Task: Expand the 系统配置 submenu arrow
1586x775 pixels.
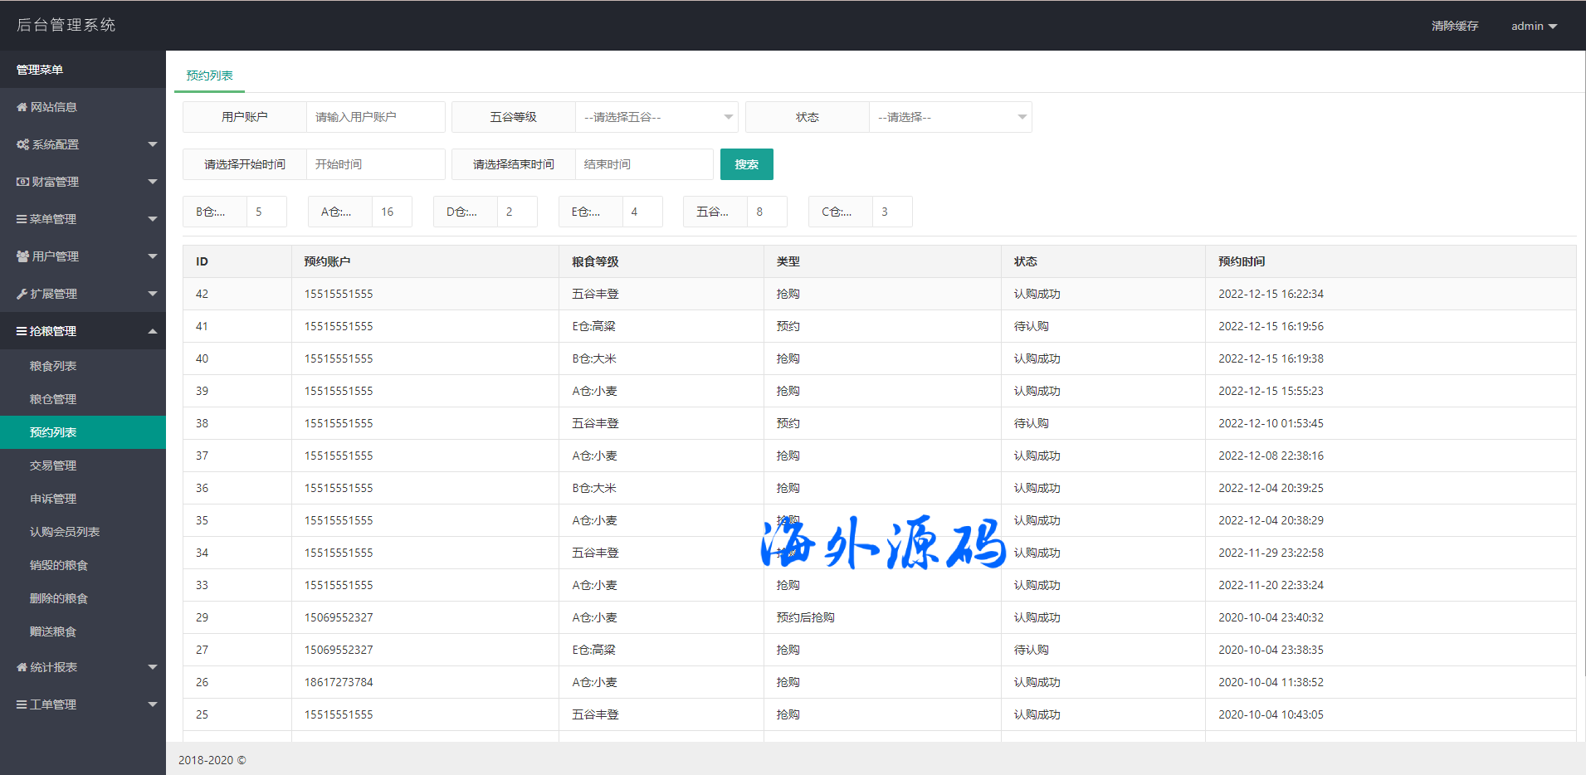Action: pyautogui.click(x=153, y=144)
